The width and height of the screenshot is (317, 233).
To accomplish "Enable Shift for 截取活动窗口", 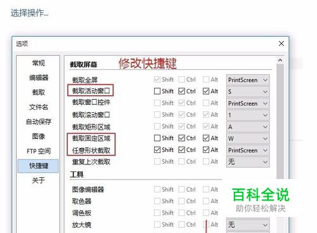I will (x=157, y=91).
